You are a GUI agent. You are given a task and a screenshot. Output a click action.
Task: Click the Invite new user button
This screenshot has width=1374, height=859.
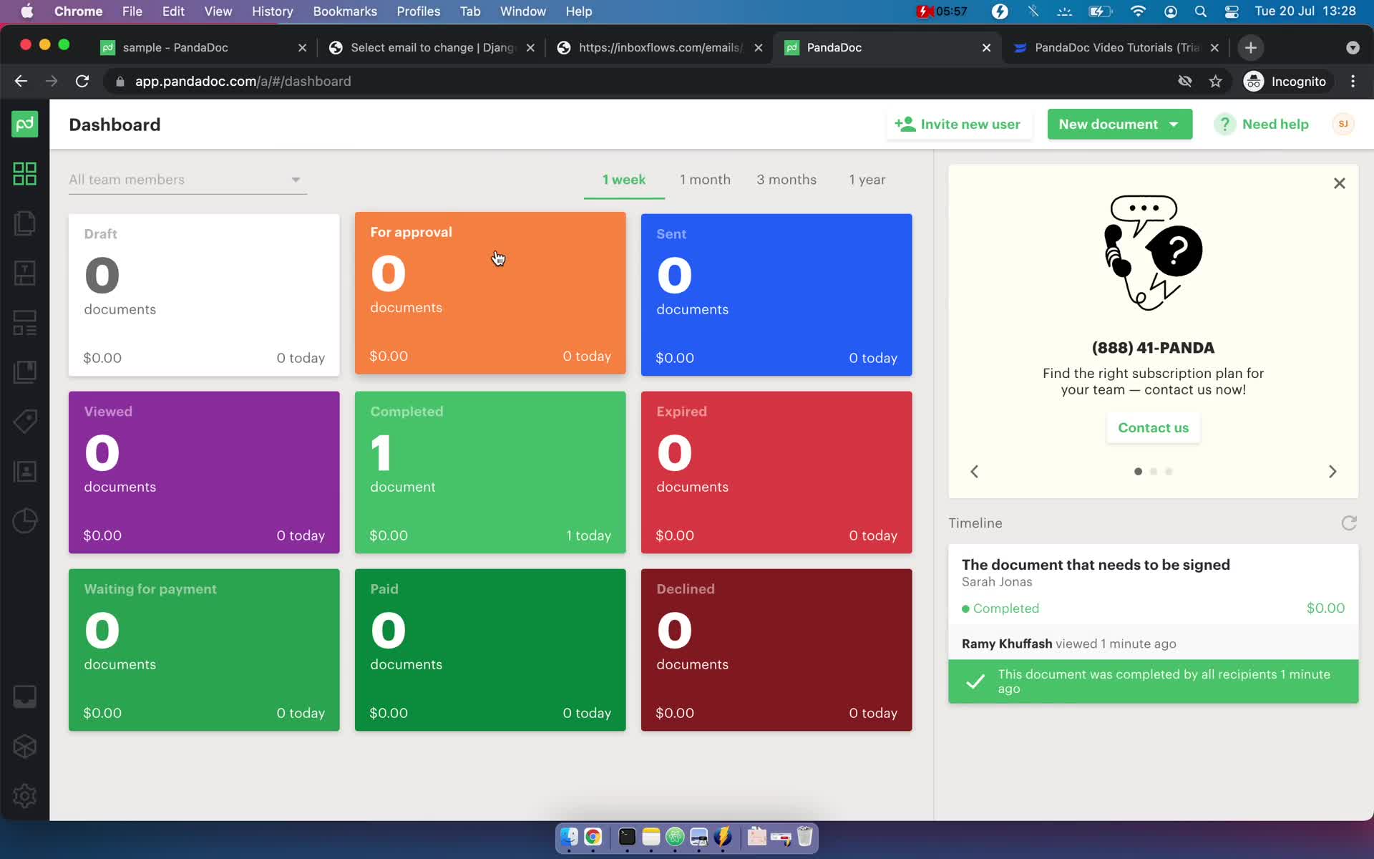[958, 124]
